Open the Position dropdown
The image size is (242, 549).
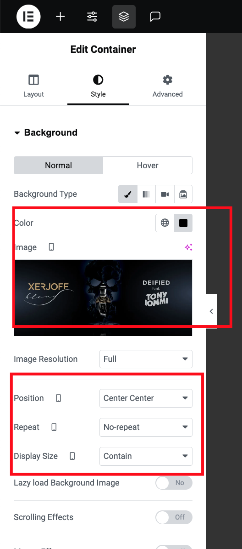pos(146,399)
